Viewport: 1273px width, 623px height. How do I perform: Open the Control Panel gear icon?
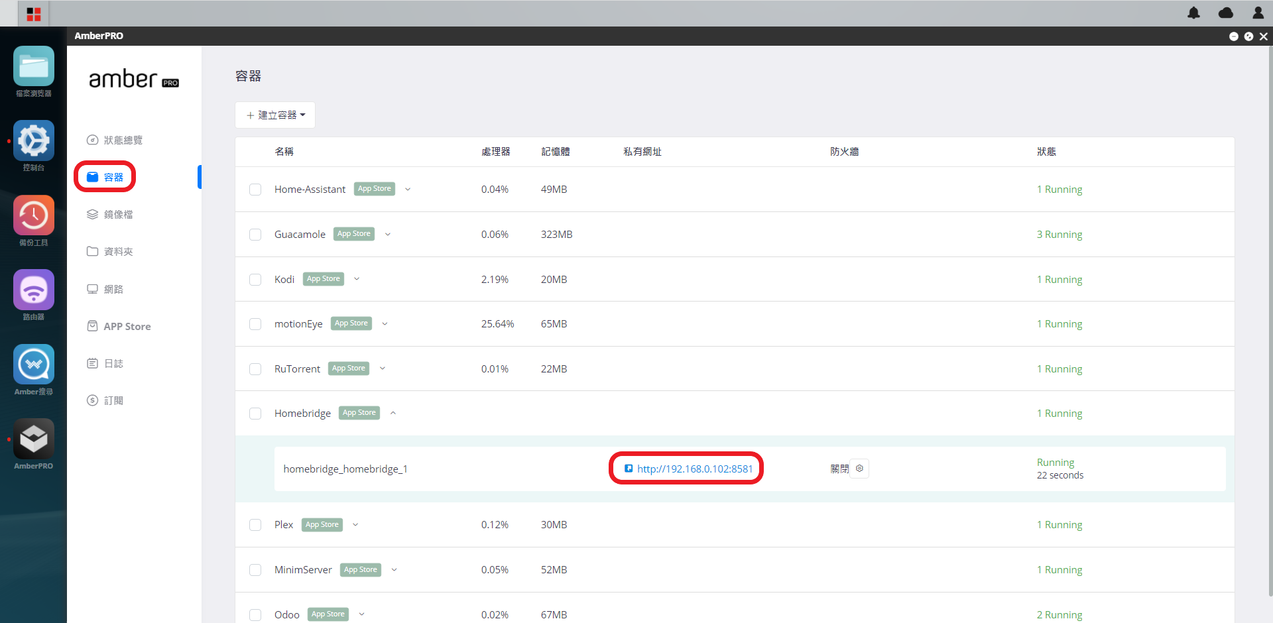(x=34, y=141)
